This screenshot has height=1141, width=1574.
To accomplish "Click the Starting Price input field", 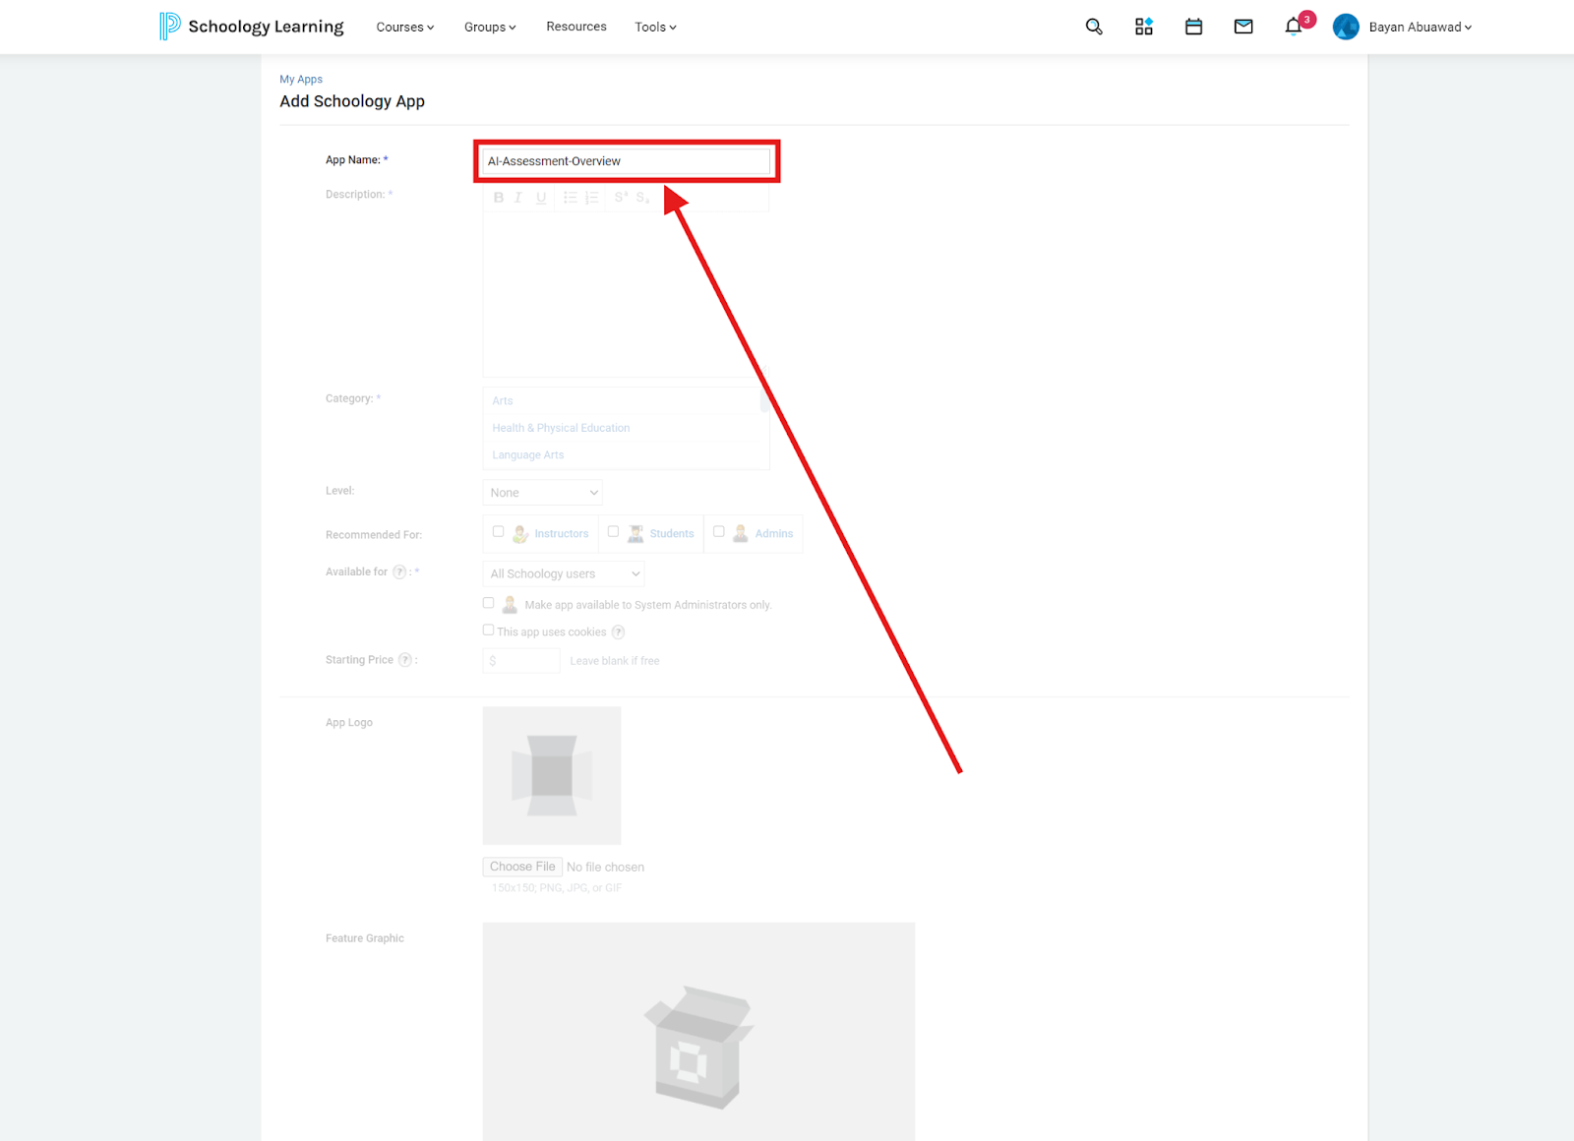I will [x=521, y=660].
